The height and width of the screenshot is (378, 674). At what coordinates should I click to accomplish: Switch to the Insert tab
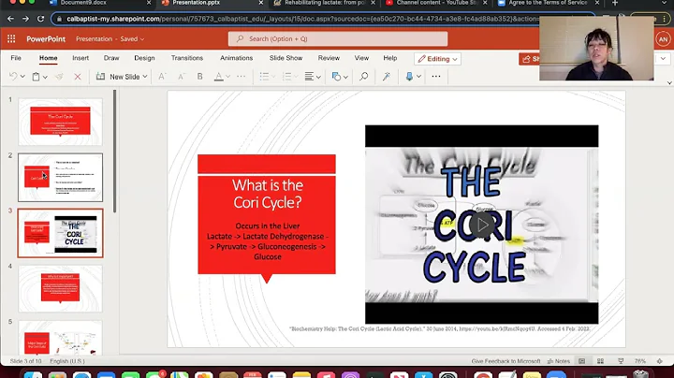click(81, 58)
